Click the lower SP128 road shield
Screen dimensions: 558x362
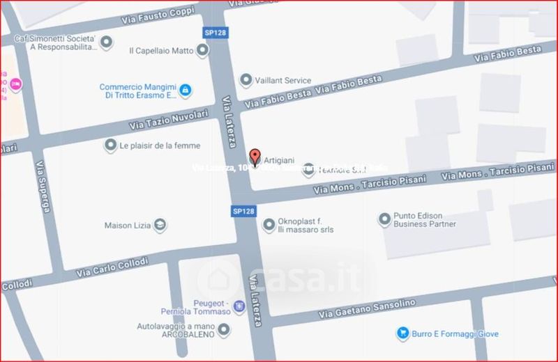tap(243, 212)
